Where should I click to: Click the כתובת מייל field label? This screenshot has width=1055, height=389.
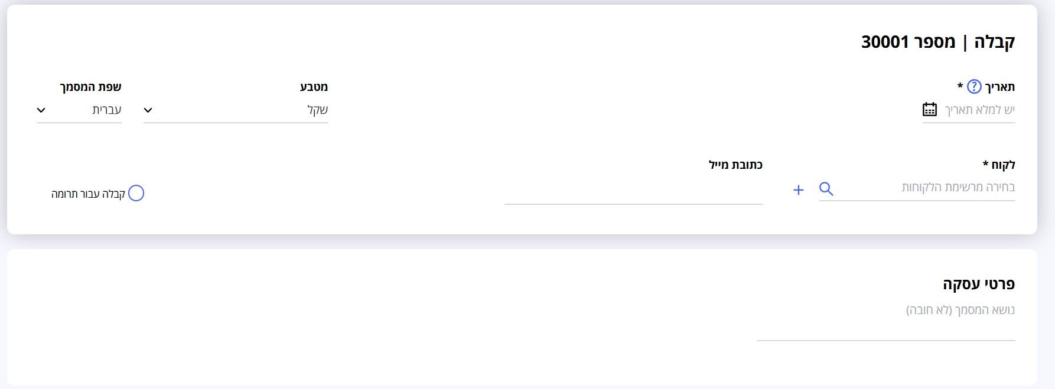735,165
